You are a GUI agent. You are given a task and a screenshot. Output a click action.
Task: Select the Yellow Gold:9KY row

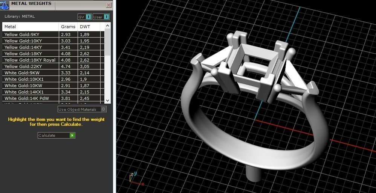click(53, 35)
